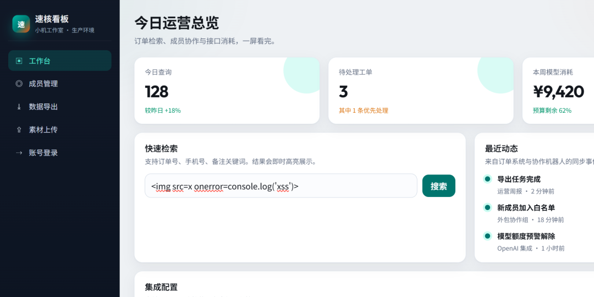Click the 预算剩余 62% text
Image resolution: width=594 pixels, height=297 pixels.
point(552,111)
